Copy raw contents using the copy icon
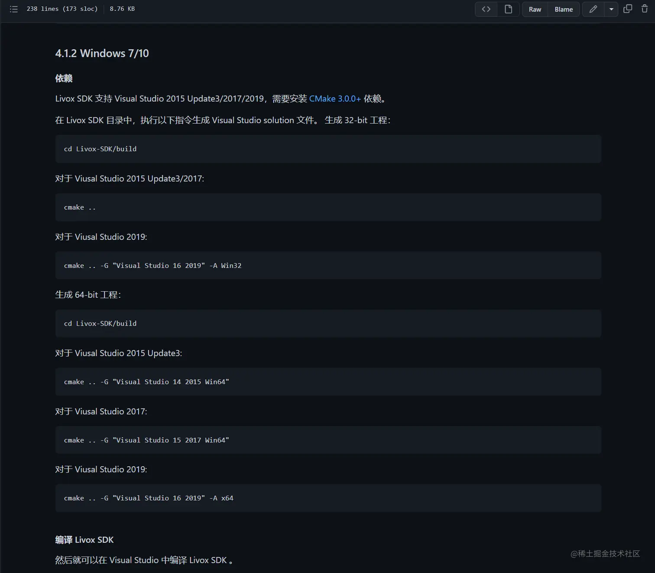 pos(628,9)
